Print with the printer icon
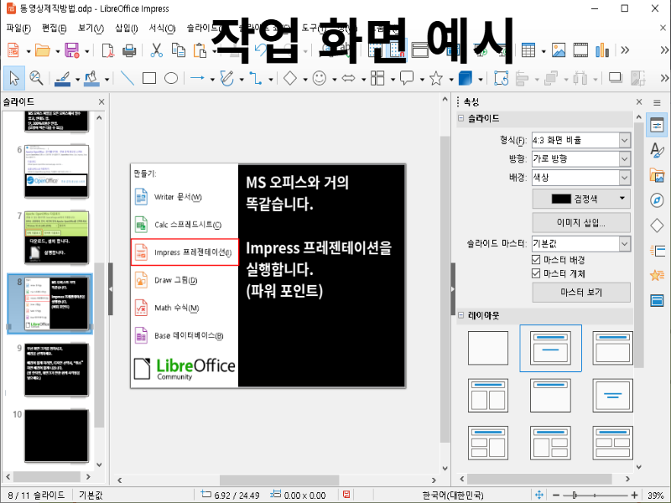This screenshot has height=503, width=671. (x=129, y=50)
